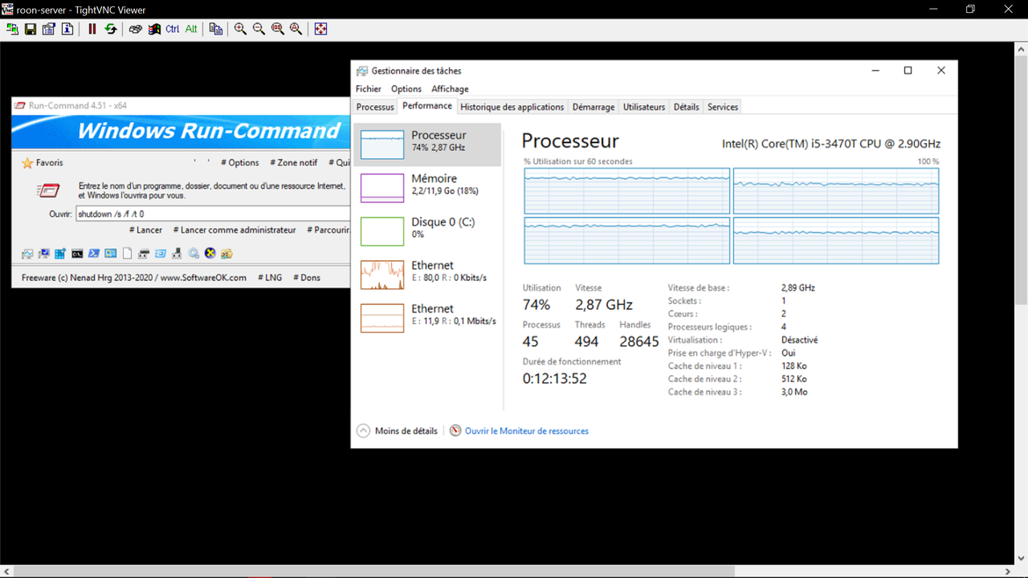Image resolution: width=1028 pixels, height=578 pixels.
Task: Click the # Dons link in Run-Command
Action: click(307, 278)
